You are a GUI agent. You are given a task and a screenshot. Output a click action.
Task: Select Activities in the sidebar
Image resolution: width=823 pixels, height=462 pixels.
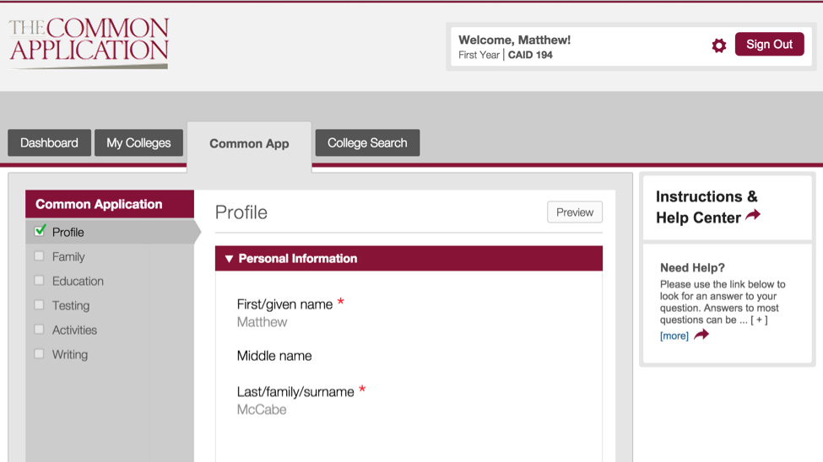(x=74, y=330)
